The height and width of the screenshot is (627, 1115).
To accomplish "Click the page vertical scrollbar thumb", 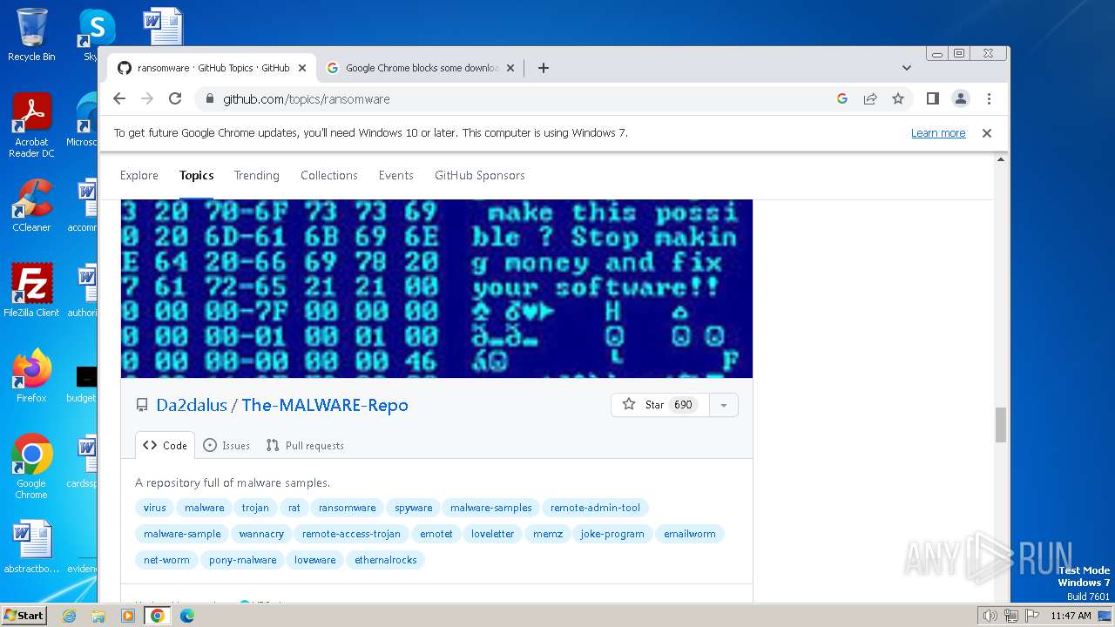I will pos(1001,425).
